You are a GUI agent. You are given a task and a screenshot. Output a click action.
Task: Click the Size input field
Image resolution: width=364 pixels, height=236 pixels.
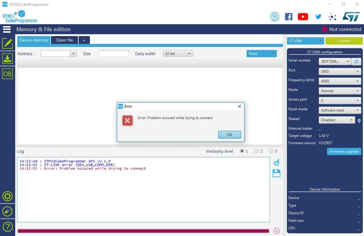click(x=114, y=53)
